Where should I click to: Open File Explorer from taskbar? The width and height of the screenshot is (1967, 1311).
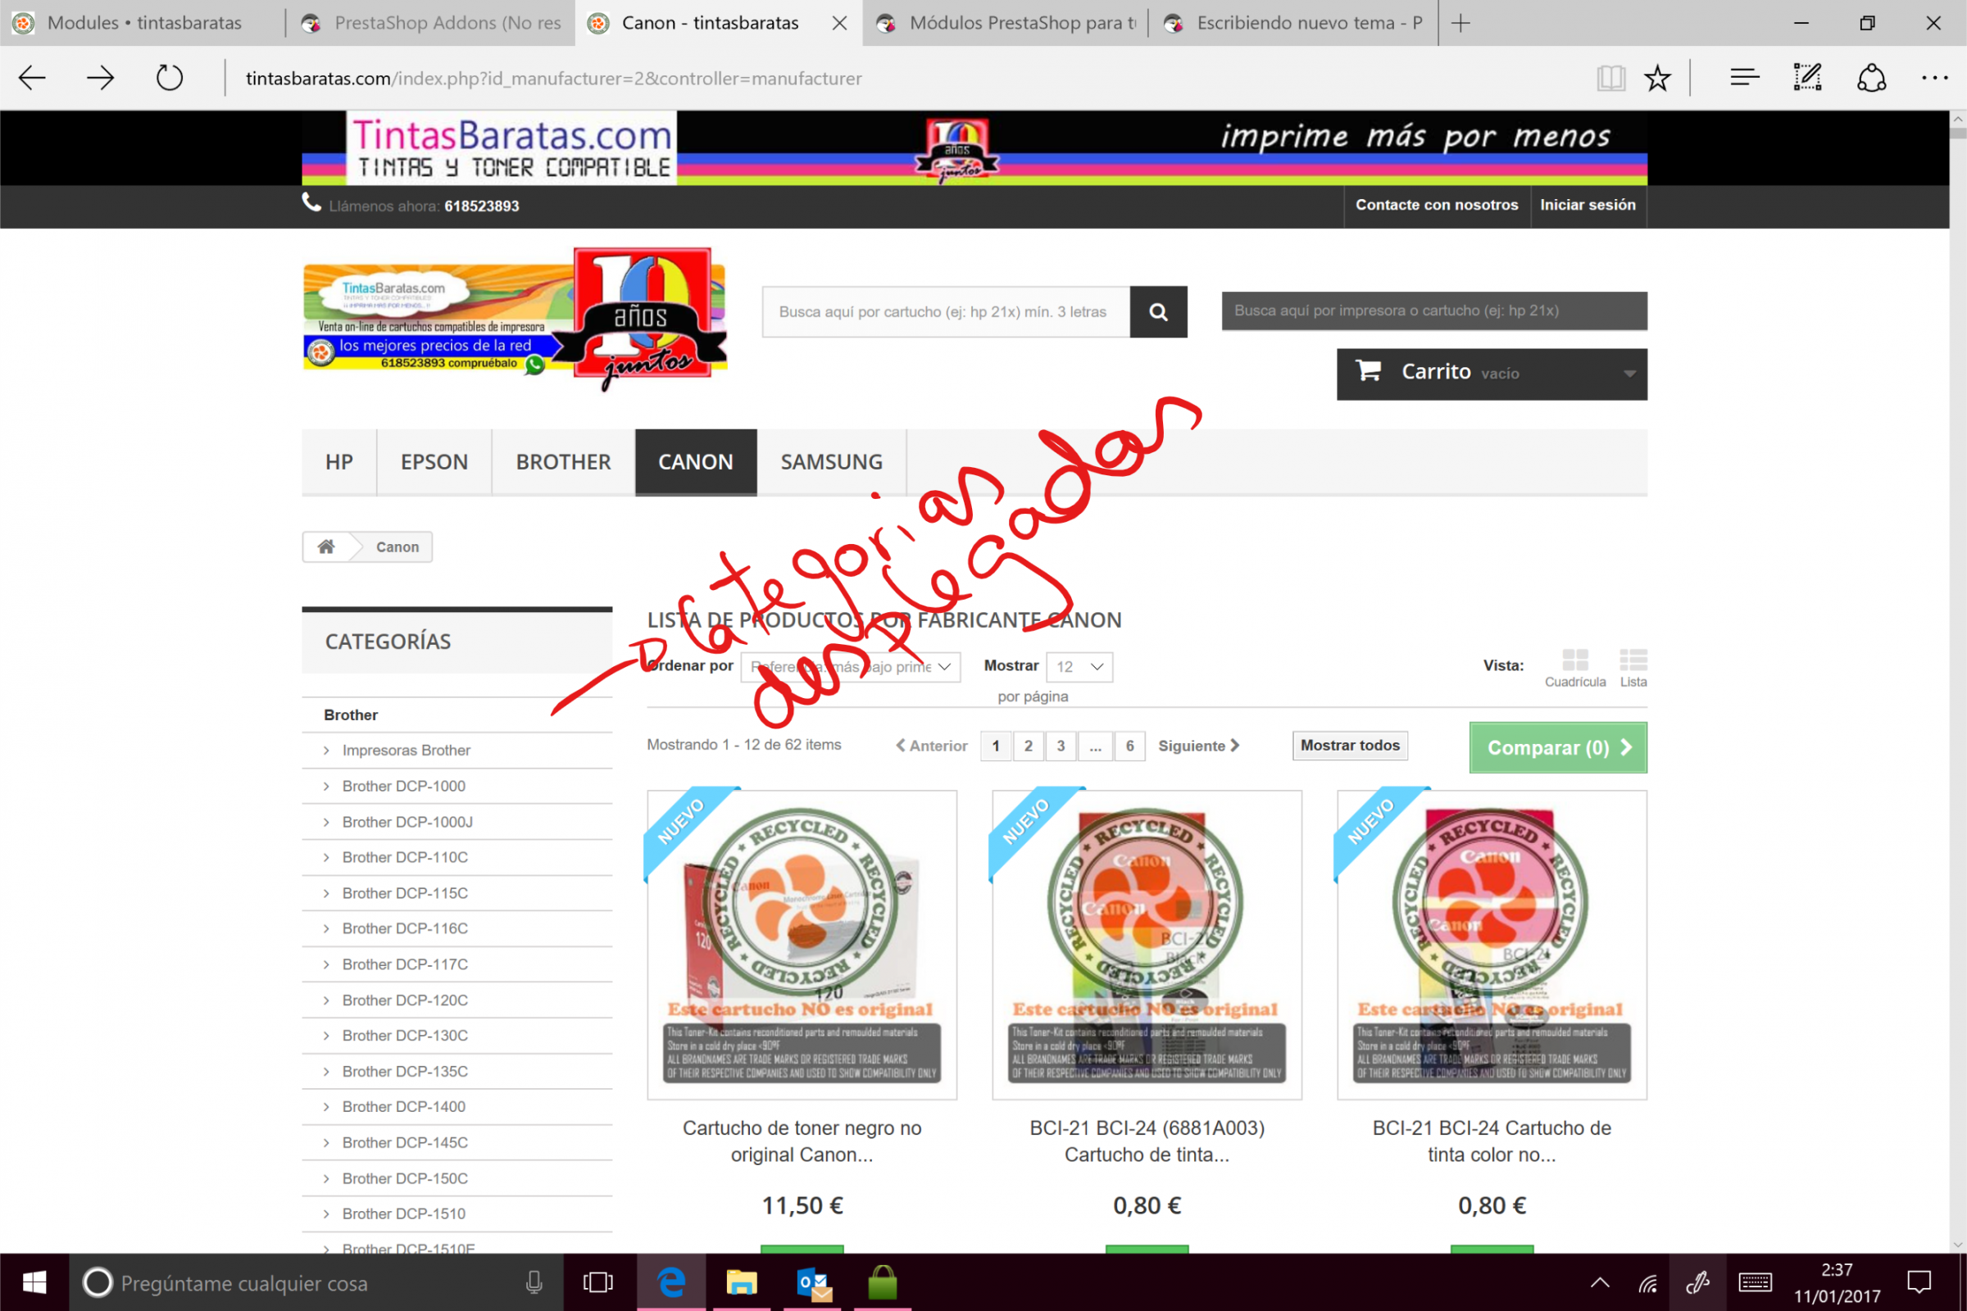tap(741, 1282)
